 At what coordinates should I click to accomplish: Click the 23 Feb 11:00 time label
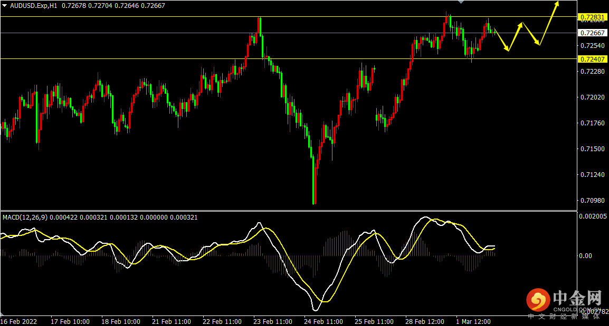click(x=273, y=322)
